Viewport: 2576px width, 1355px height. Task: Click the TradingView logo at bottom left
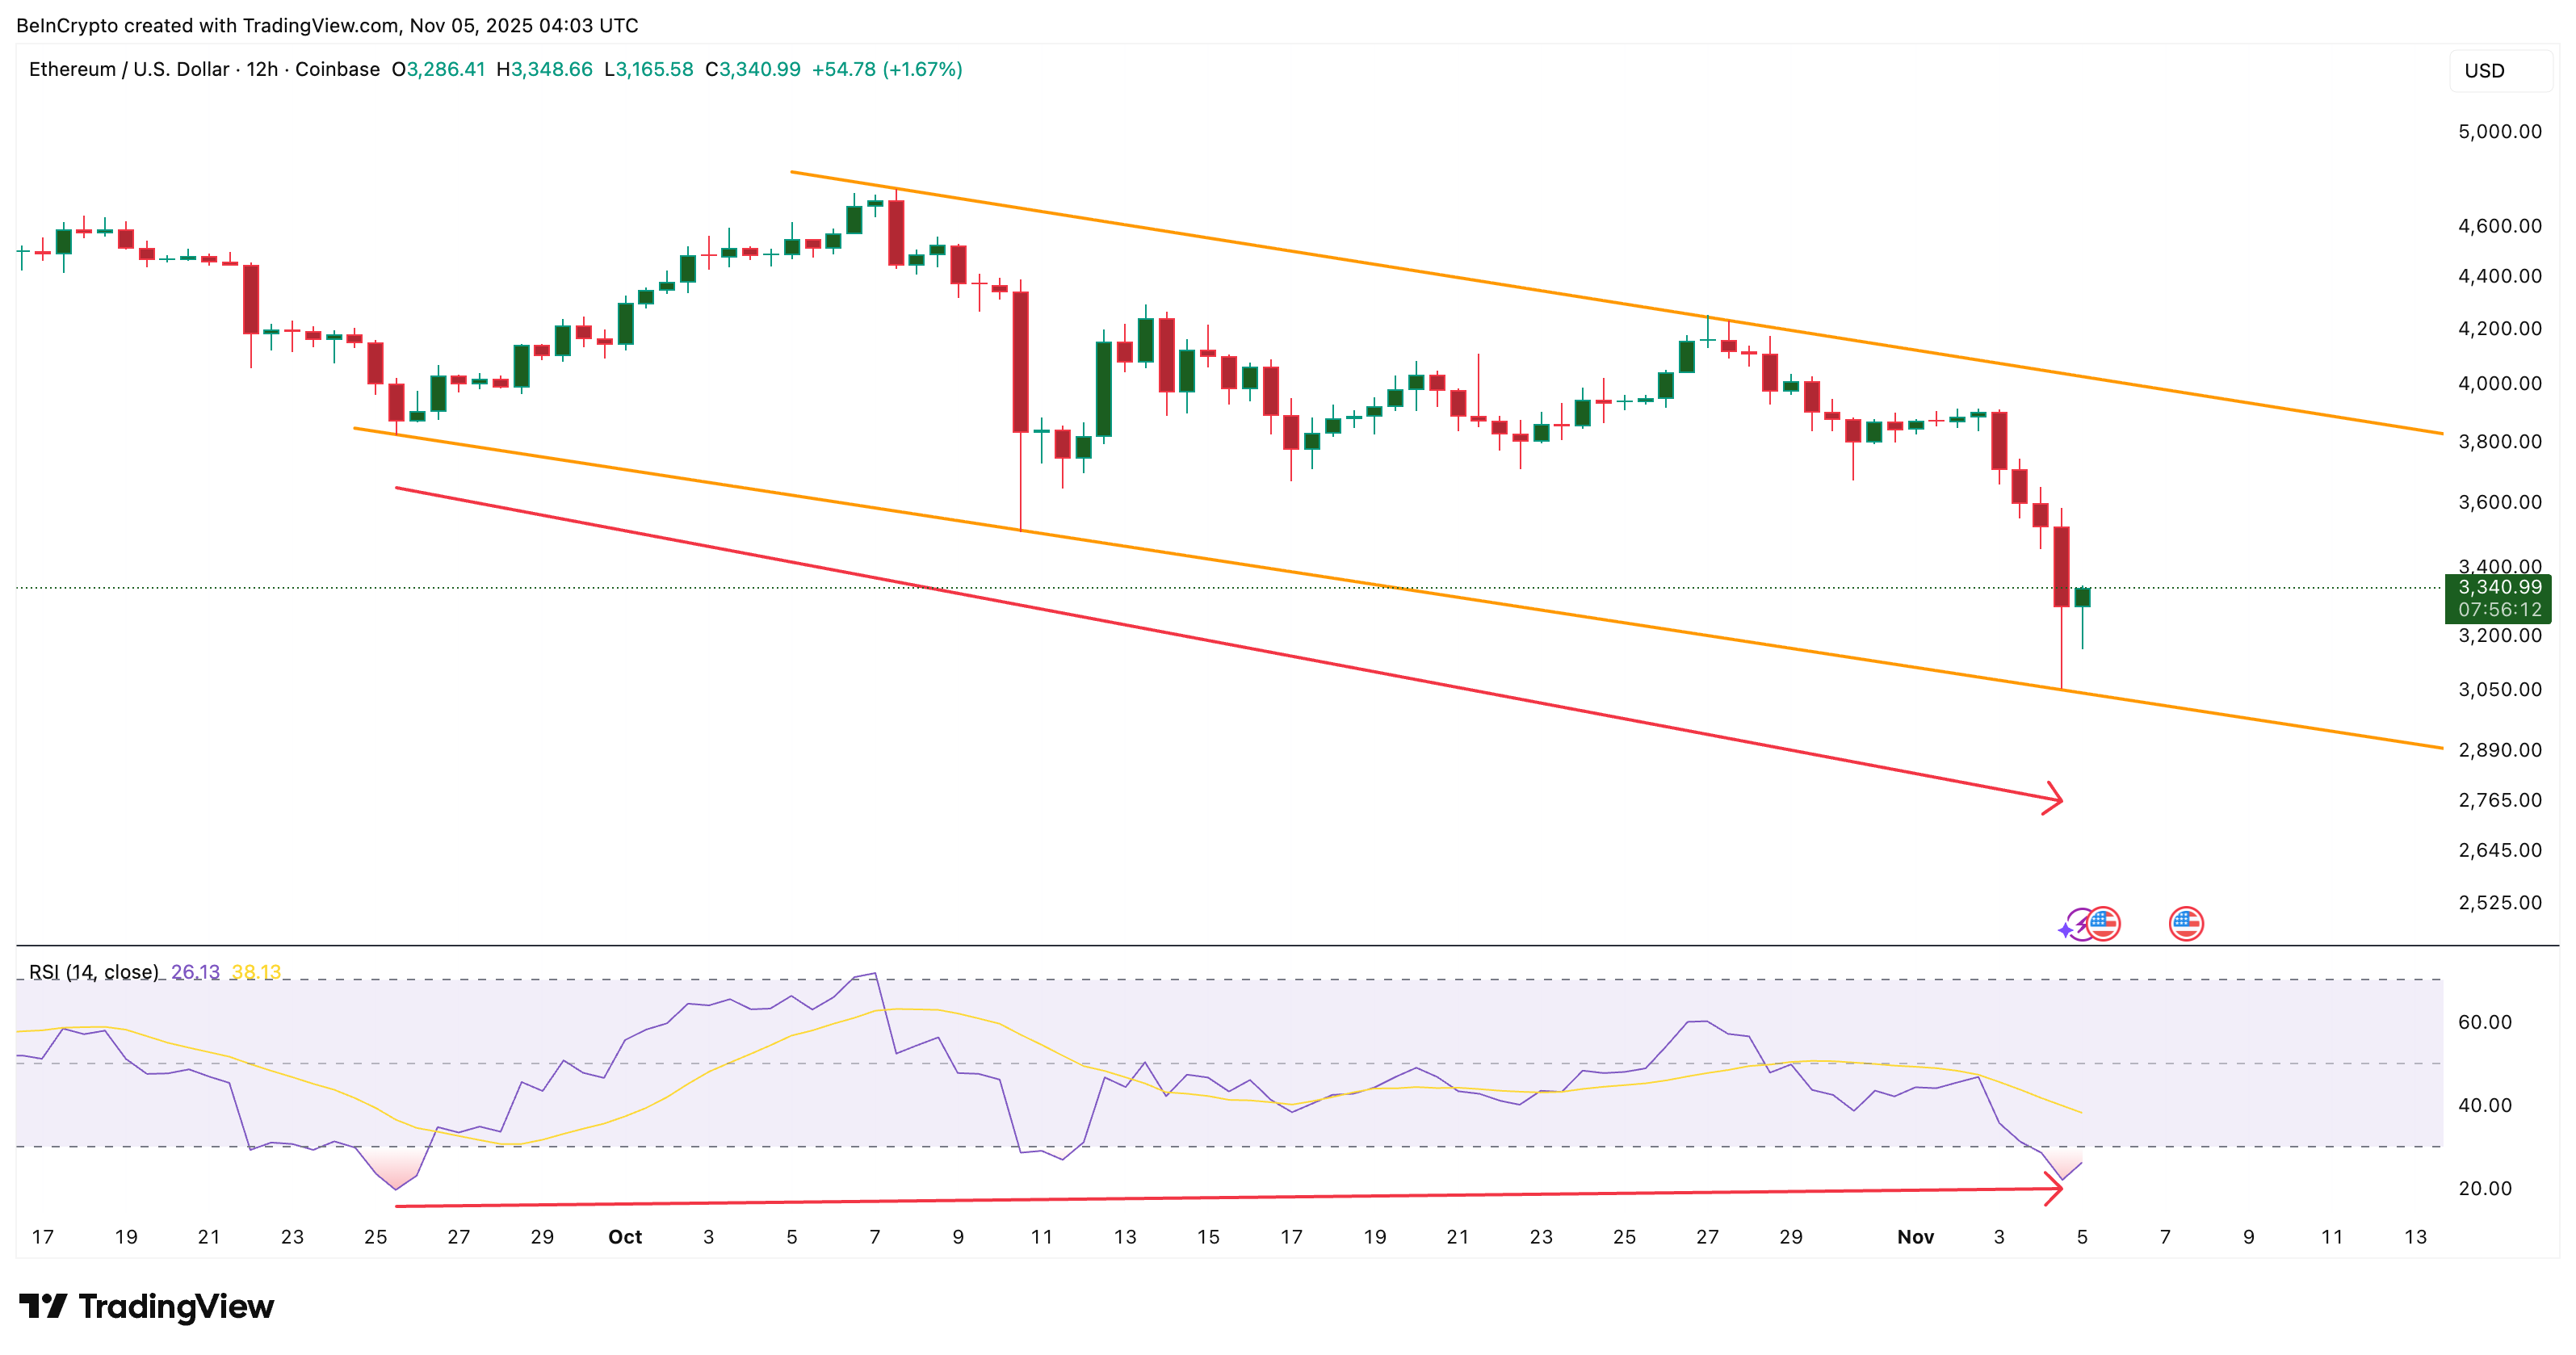pyautogui.click(x=148, y=1306)
